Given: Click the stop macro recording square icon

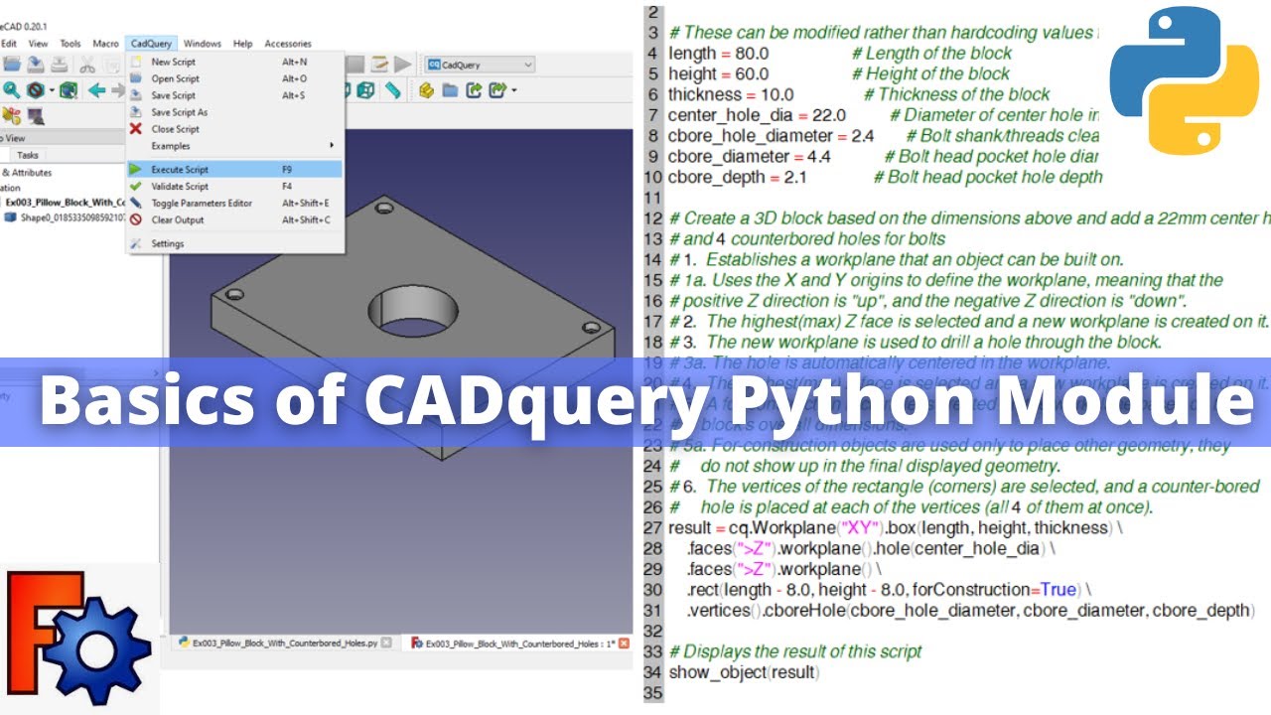Looking at the screenshot, I should click(x=357, y=65).
